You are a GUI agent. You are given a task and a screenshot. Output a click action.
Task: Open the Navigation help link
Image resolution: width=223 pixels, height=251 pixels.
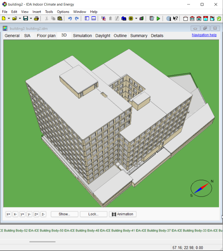pyautogui.click(x=204, y=35)
